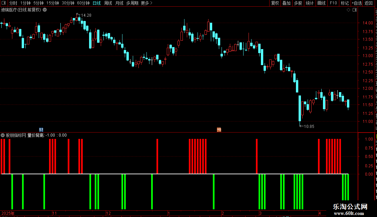
Task: Open 多周期 multi-period view
Action: click(132, 3)
